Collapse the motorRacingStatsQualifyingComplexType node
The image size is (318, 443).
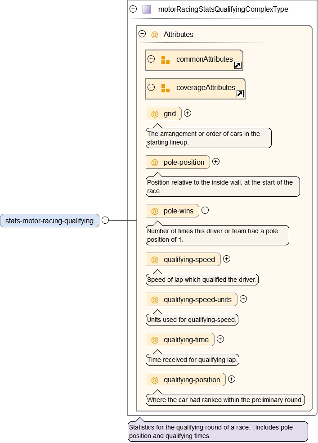(x=133, y=9)
